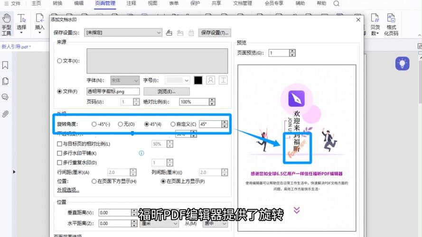Screen dimensions: 422x237
Task: Click the watermark preview page thumbnail
Action: [x=297, y=148]
